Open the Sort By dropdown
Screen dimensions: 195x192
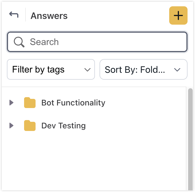143,69
